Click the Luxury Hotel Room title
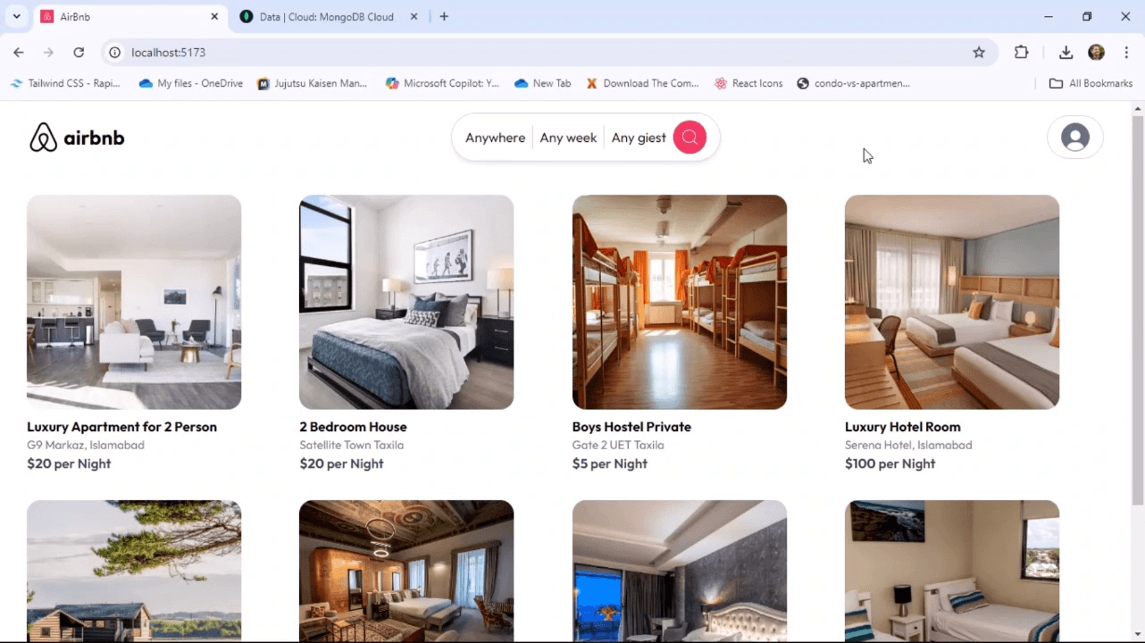The height and width of the screenshot is (643, 1145). (x=903, y=427)
